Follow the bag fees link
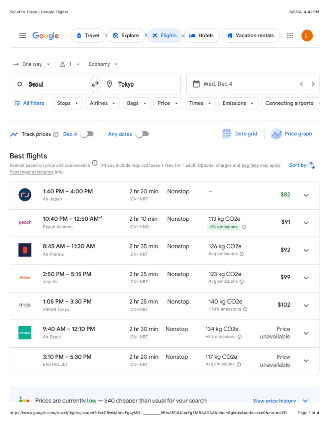 coord(250,166)
